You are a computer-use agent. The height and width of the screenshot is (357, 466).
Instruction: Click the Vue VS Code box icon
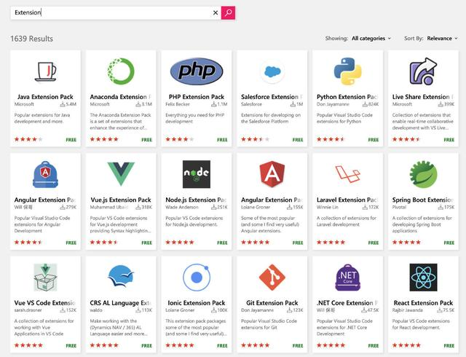tap(45, 278)
